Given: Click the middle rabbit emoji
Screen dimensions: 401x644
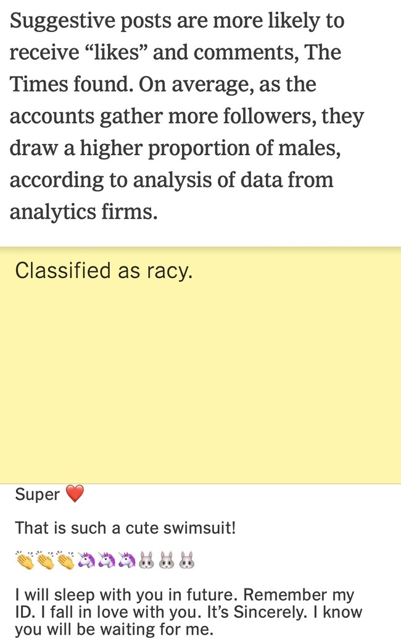Looking at the screenshot, I should [x=167, y=560].
